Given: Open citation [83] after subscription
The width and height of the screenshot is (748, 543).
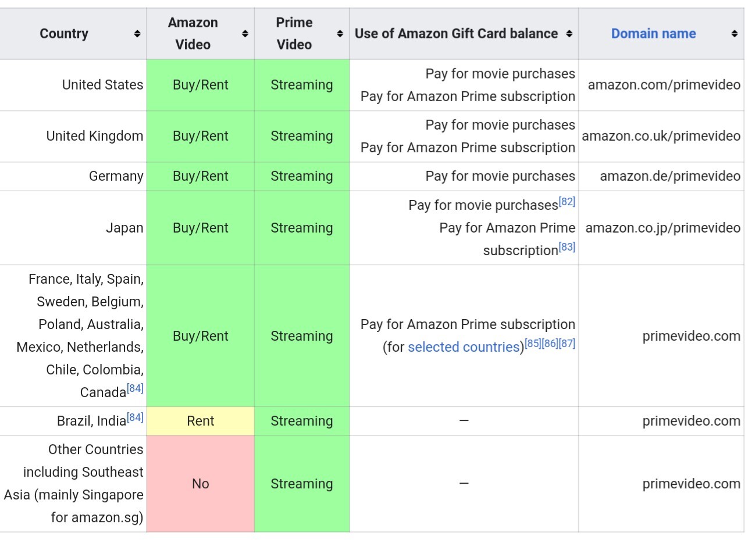Looking at the screenshot, I should pyautogui.click(x=567, y=247).
